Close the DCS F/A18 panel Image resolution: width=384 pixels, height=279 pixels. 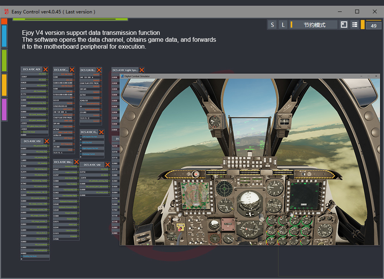(99, 70)
